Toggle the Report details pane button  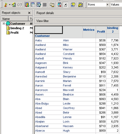pyautogui.click(x=33, y=5)
